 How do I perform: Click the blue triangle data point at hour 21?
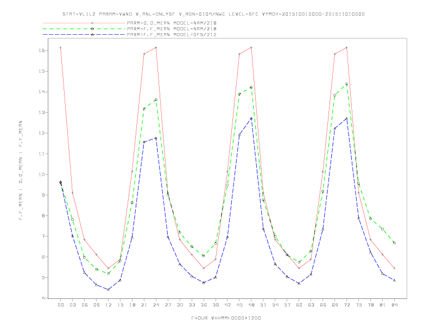pos(144,142)
